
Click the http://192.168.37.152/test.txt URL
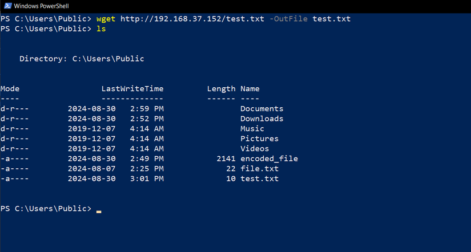tap(192, 19)
